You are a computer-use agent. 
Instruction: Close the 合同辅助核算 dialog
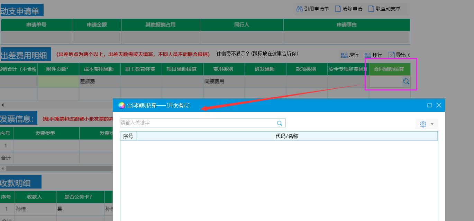point(439,105)
